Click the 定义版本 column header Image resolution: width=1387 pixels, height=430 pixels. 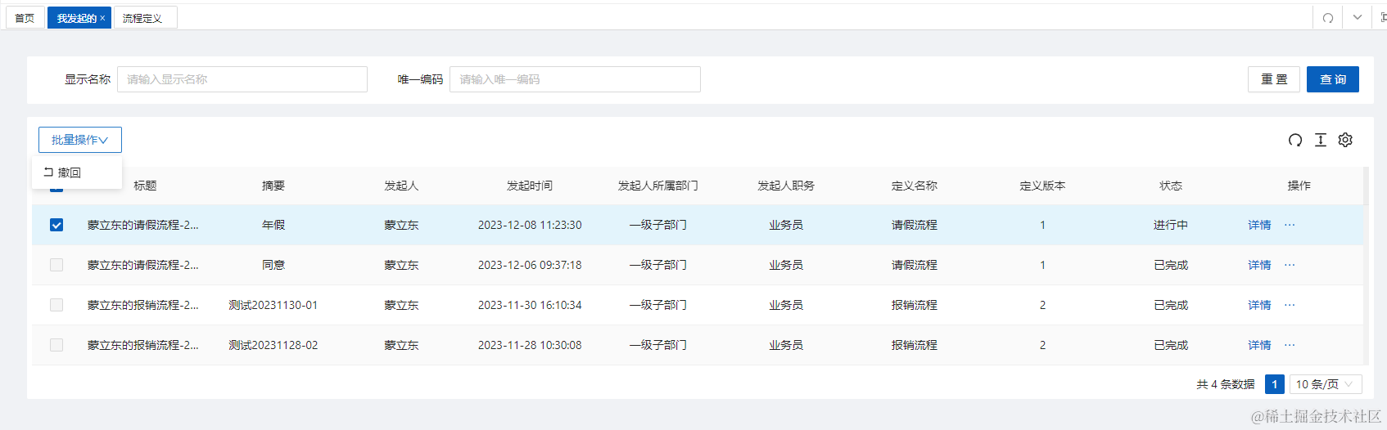1042,186
